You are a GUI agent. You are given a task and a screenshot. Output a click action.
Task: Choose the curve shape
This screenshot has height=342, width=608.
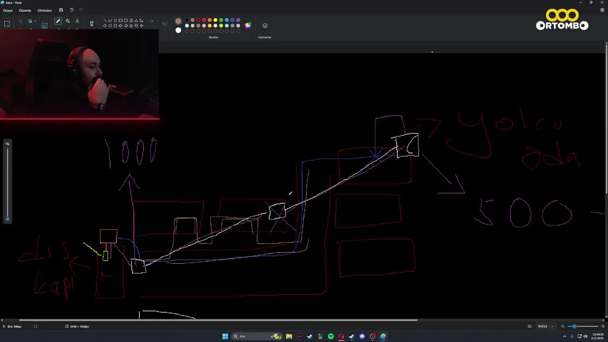pos(110,20)
